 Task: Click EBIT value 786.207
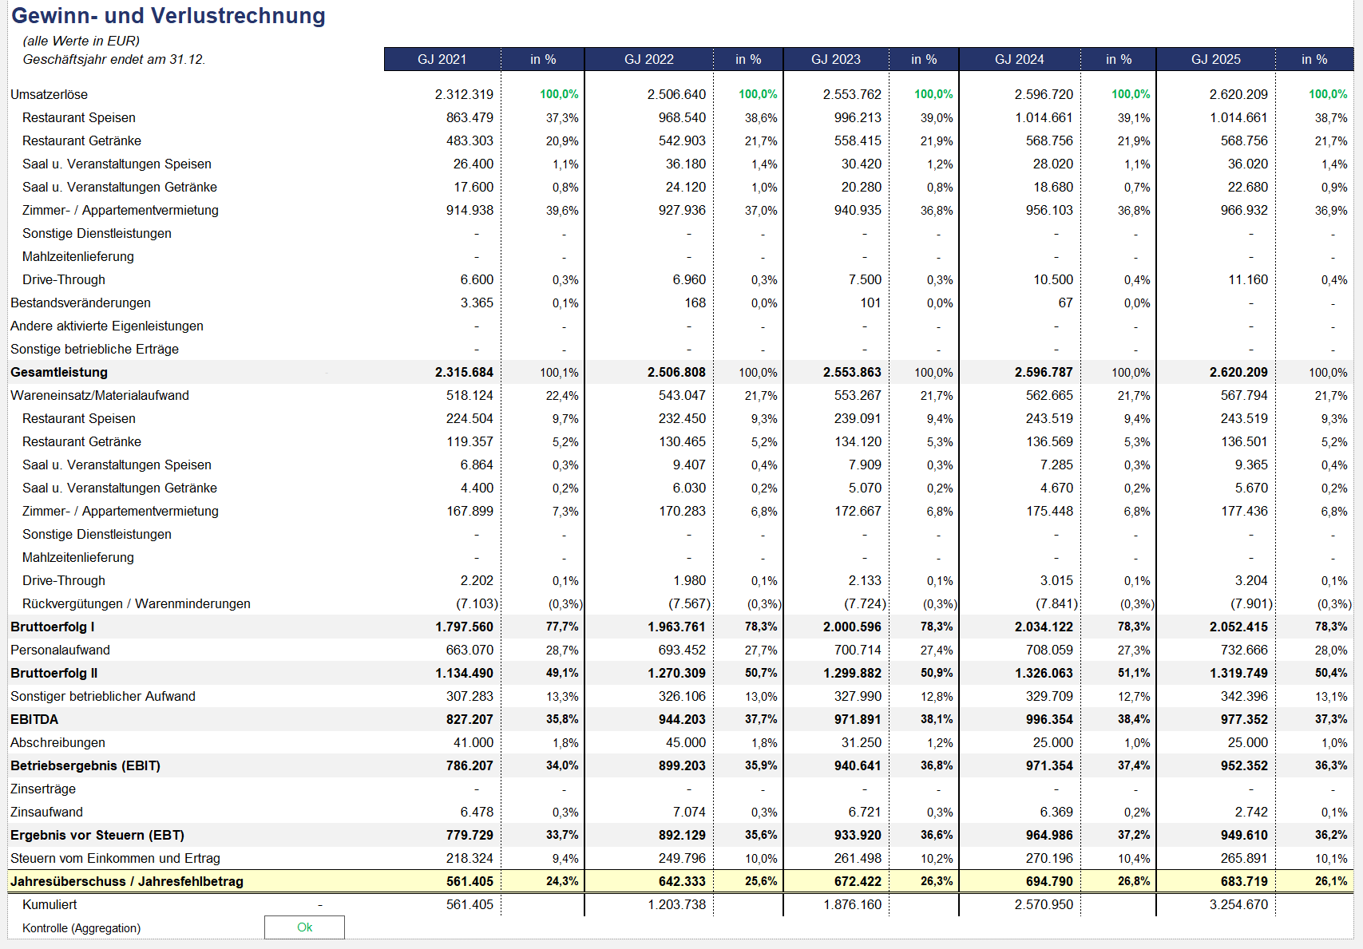[x=470, y=765]
